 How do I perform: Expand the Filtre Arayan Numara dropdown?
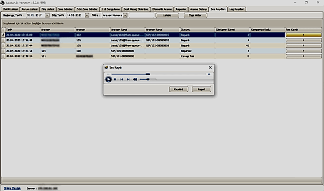click(125, 15)
